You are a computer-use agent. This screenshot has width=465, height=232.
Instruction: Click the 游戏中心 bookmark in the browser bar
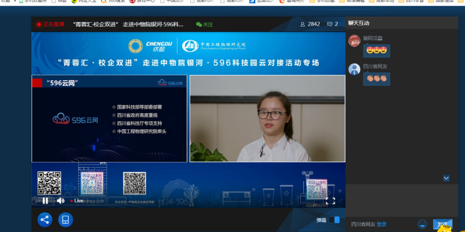point(142,1)
